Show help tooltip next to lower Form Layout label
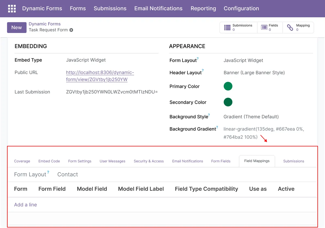The height and width of the screenshot is (228, 325). tap(48, 172)
